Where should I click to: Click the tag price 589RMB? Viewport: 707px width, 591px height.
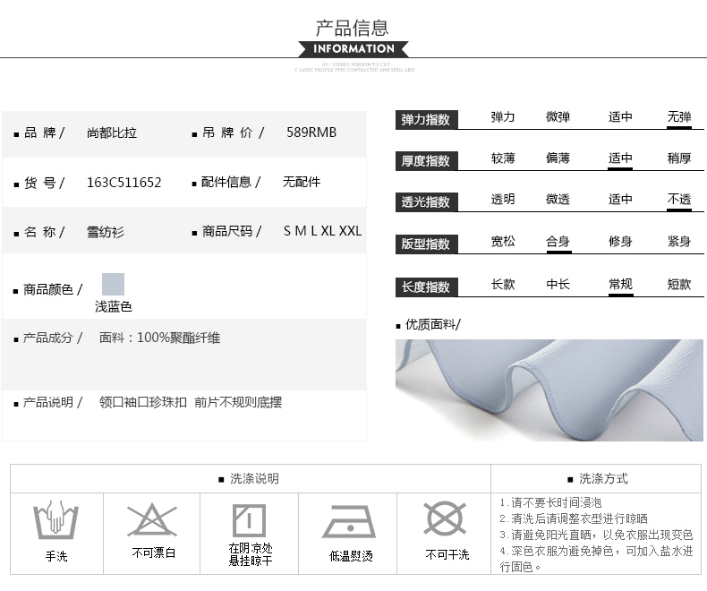[x=311, y=133]
